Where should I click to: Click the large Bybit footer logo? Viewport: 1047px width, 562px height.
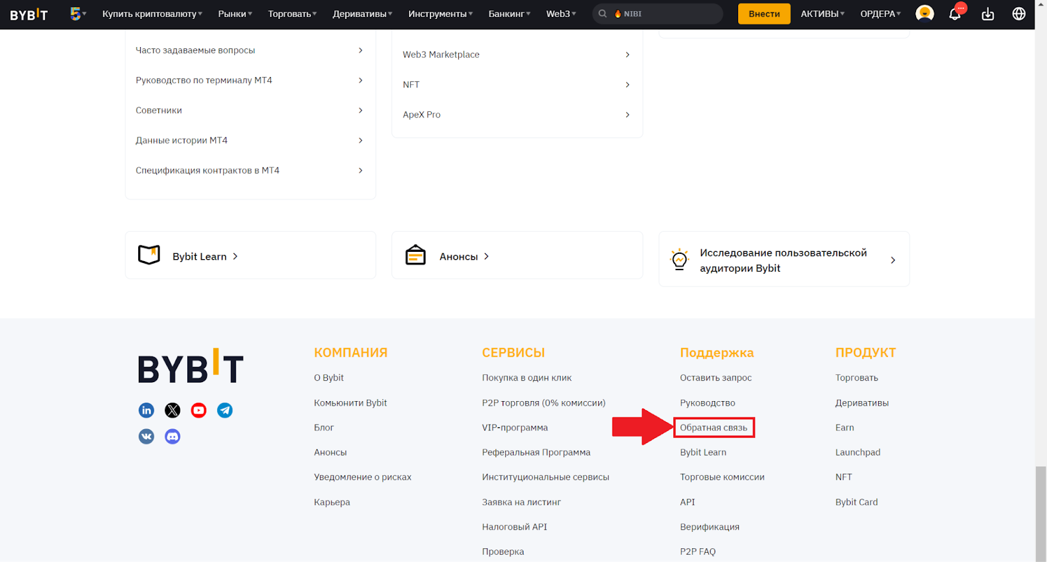[x=190, y=366]
